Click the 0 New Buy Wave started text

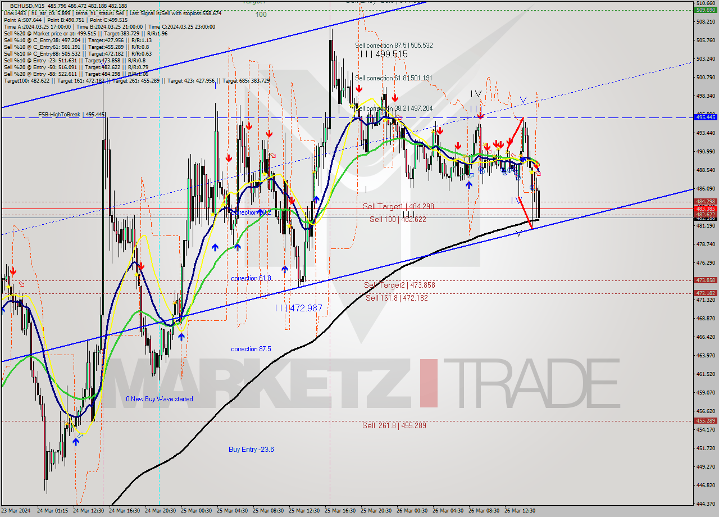pyautogui.click(x=160, y=400)
